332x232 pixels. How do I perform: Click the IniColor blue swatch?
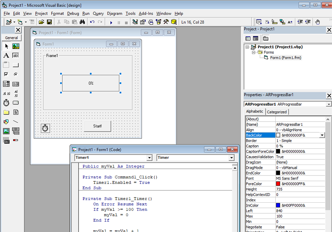click(x=278, y=206)
